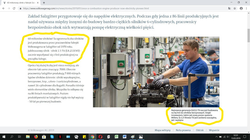Viewport: 250px width, 140px height.
Task: Open the Action Center notifications icon
Action: 245,136
